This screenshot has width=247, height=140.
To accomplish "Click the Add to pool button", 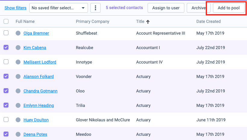I will click(x=229, y=8).
